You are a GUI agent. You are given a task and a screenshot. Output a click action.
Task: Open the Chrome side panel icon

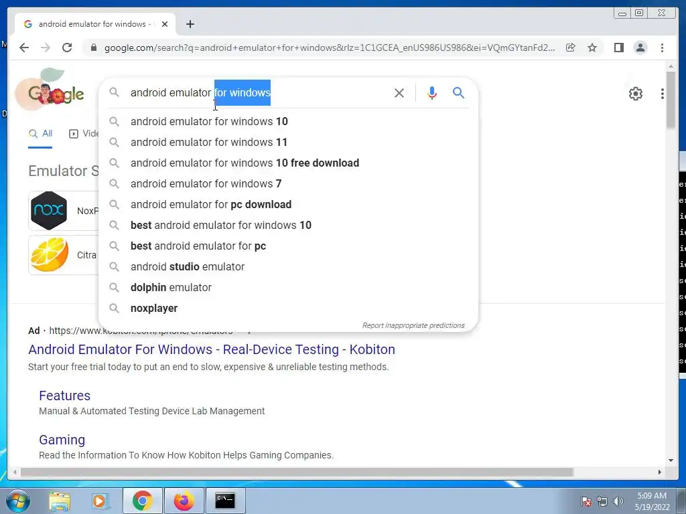618,48
